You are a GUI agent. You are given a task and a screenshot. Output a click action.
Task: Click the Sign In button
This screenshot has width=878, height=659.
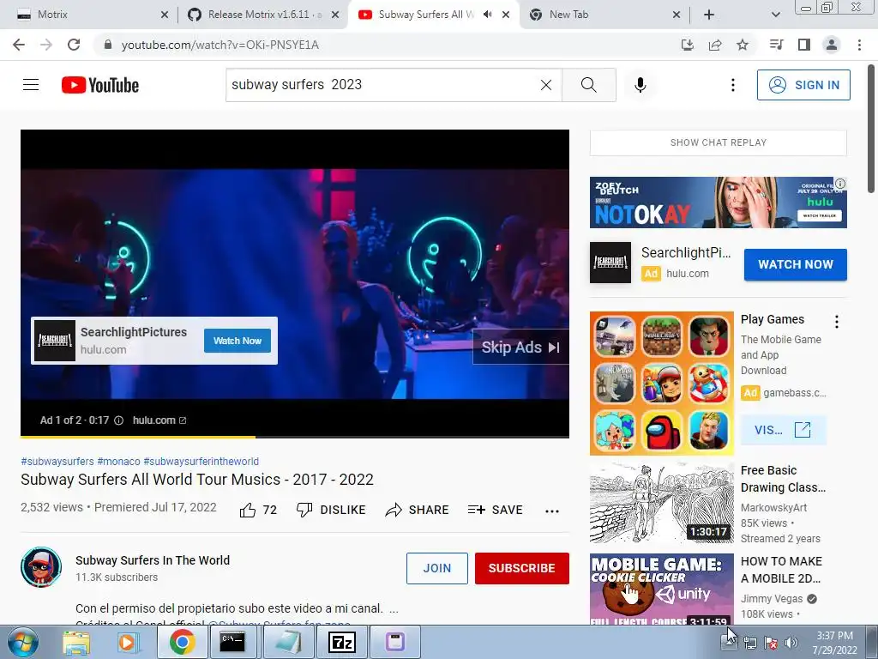coord(803,85)
